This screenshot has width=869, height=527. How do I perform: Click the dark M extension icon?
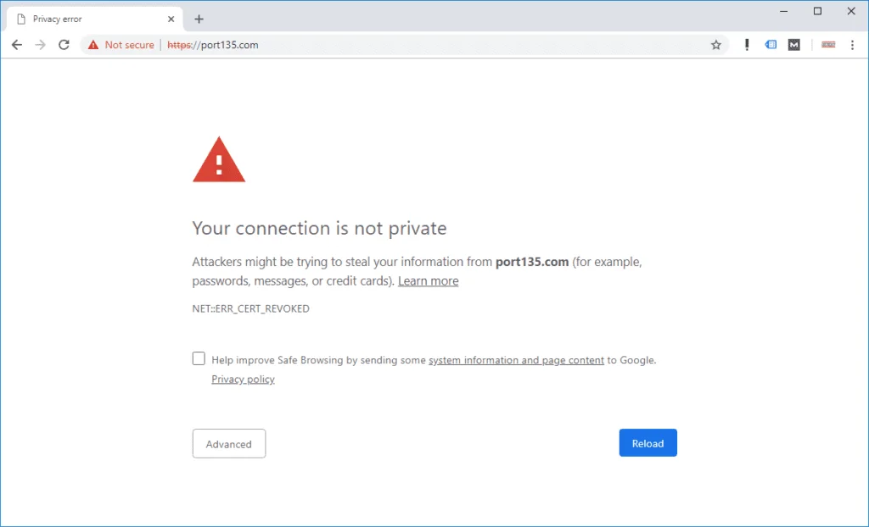point(794,45)
